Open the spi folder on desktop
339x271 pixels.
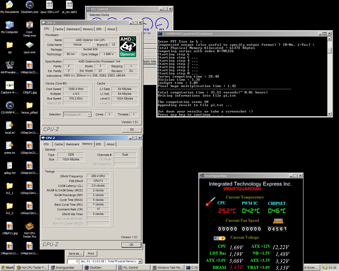point(10,47)
